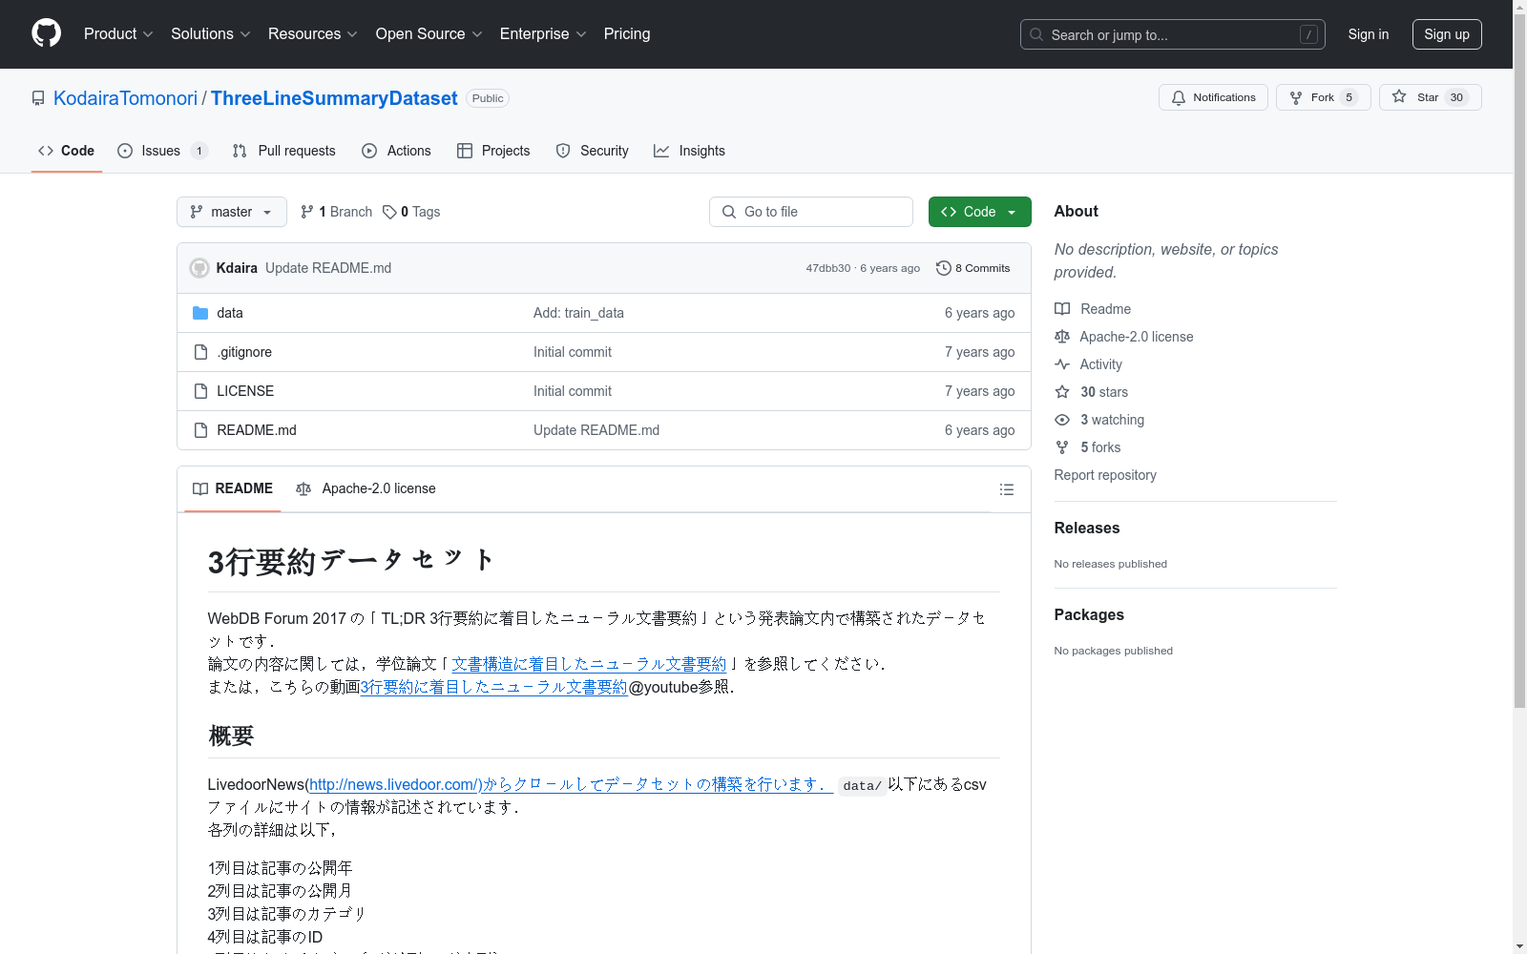
Task: Open the ThreeLineSummaryDataset repository link
Action: 334,98
